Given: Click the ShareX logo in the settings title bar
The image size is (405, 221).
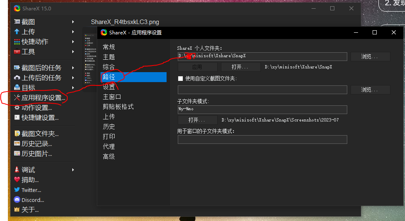Looking at the screenshot, I should point(104,32).
